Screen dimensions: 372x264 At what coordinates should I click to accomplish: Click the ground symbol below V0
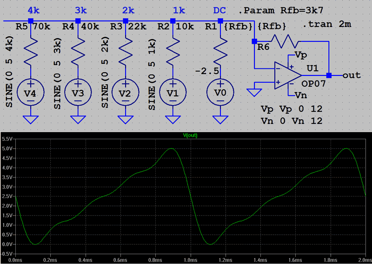coord(220,120)
